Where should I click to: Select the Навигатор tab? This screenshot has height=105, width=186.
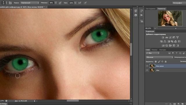(162, 9)
